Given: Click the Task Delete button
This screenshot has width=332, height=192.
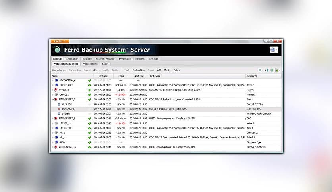Looking at the screenshot, I should click(x=177, y=70).
